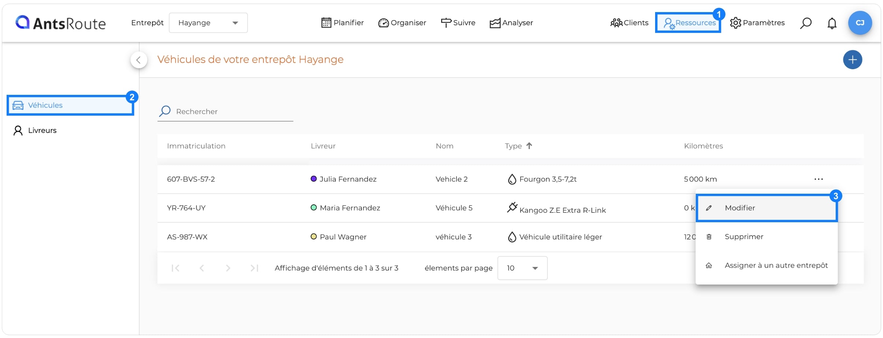This screenshot has height=338, width=883.
Task: Click registration AS-987-WX
Action: [187, 237]
